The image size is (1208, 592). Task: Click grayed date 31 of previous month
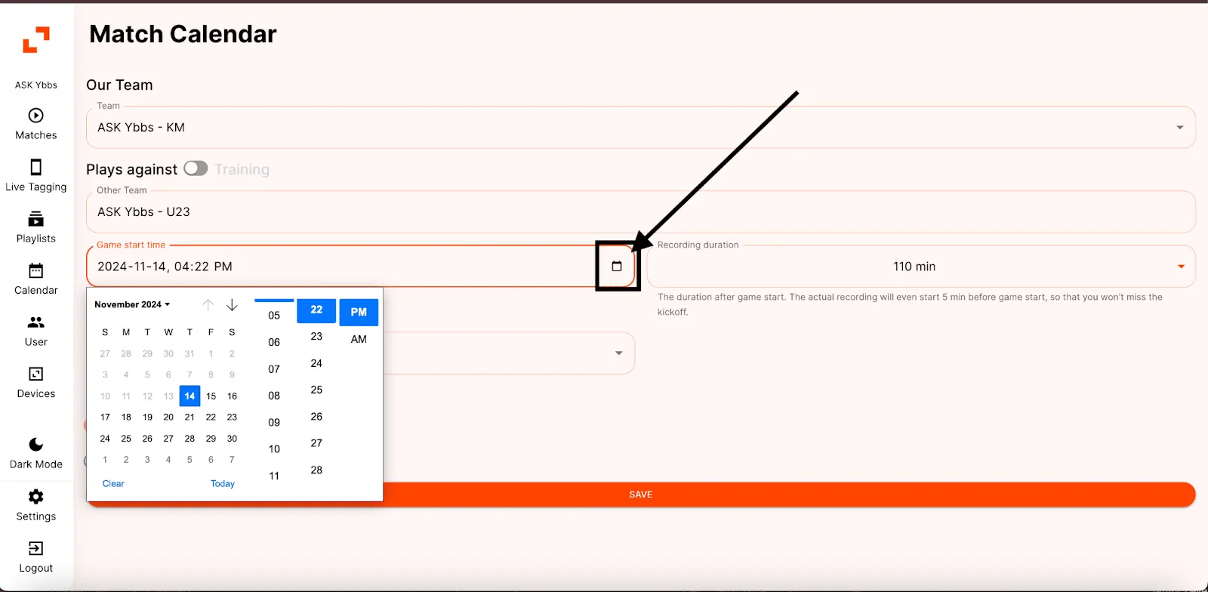point(190,353)
